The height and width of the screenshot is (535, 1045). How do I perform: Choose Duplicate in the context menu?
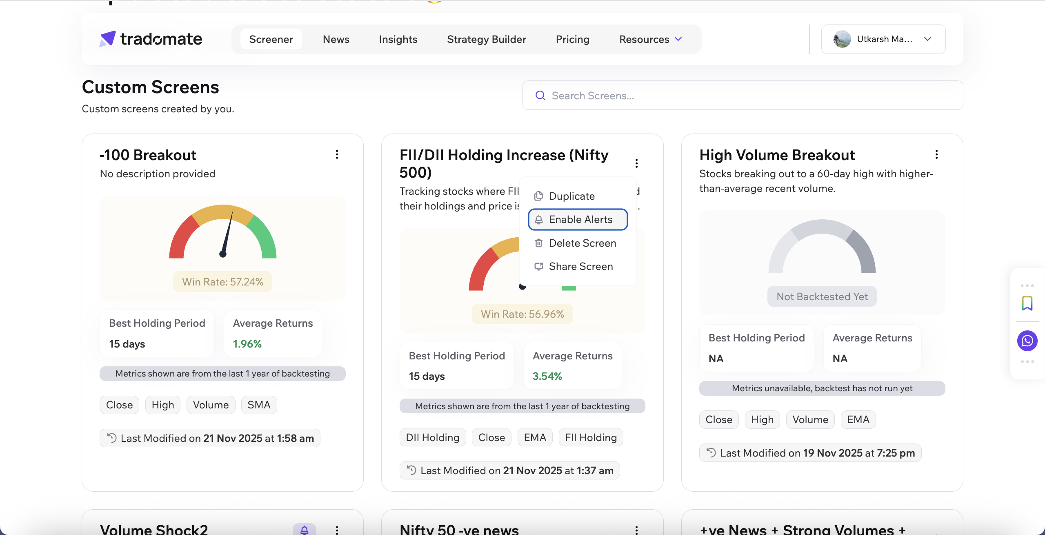click(x=571, y=196)
